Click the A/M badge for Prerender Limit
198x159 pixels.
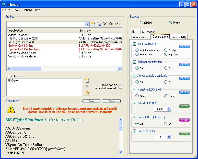[x=184, y=134]
